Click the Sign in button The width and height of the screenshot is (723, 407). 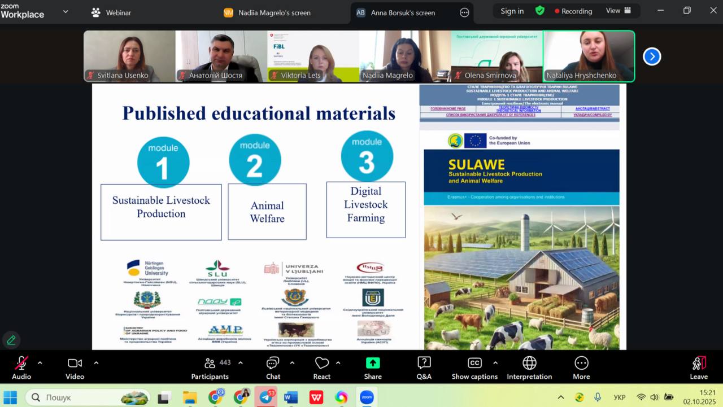[x=512, y=11]
